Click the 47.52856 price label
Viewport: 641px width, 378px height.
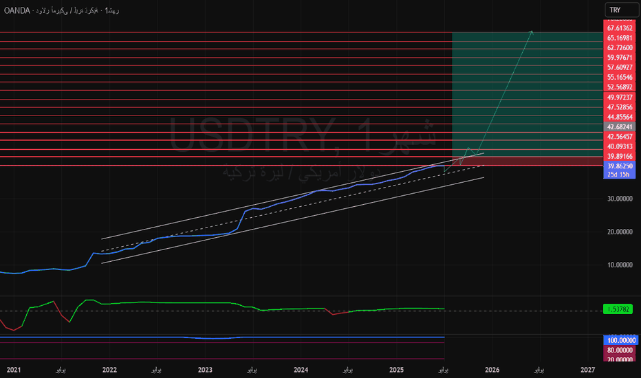619,107
